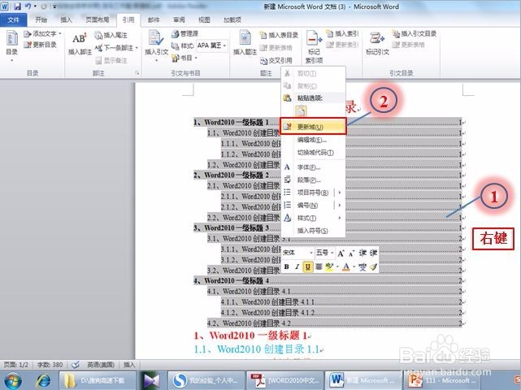Choose 段落 in the context menu
This screenshot has width=521, height=390.
click(313, 180)
